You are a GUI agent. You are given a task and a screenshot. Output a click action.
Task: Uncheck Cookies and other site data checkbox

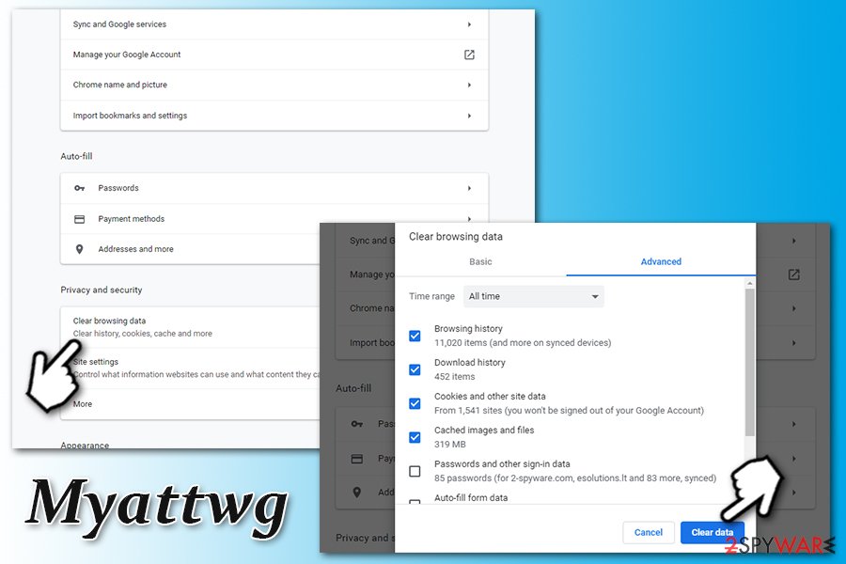[x=415, y=403]
